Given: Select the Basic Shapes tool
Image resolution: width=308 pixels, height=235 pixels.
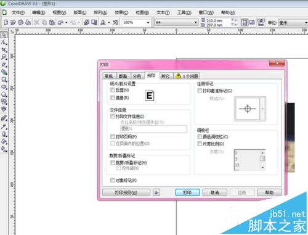Looking at the screenshot, I should coord(4,102).
